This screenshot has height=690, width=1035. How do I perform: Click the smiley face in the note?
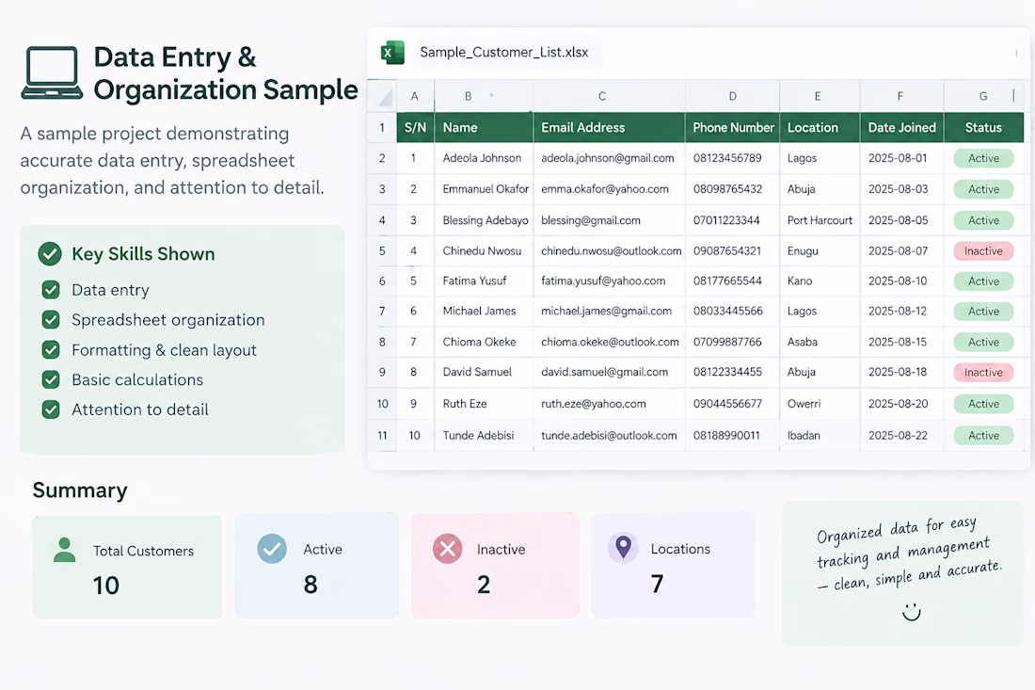click(912, 612)
